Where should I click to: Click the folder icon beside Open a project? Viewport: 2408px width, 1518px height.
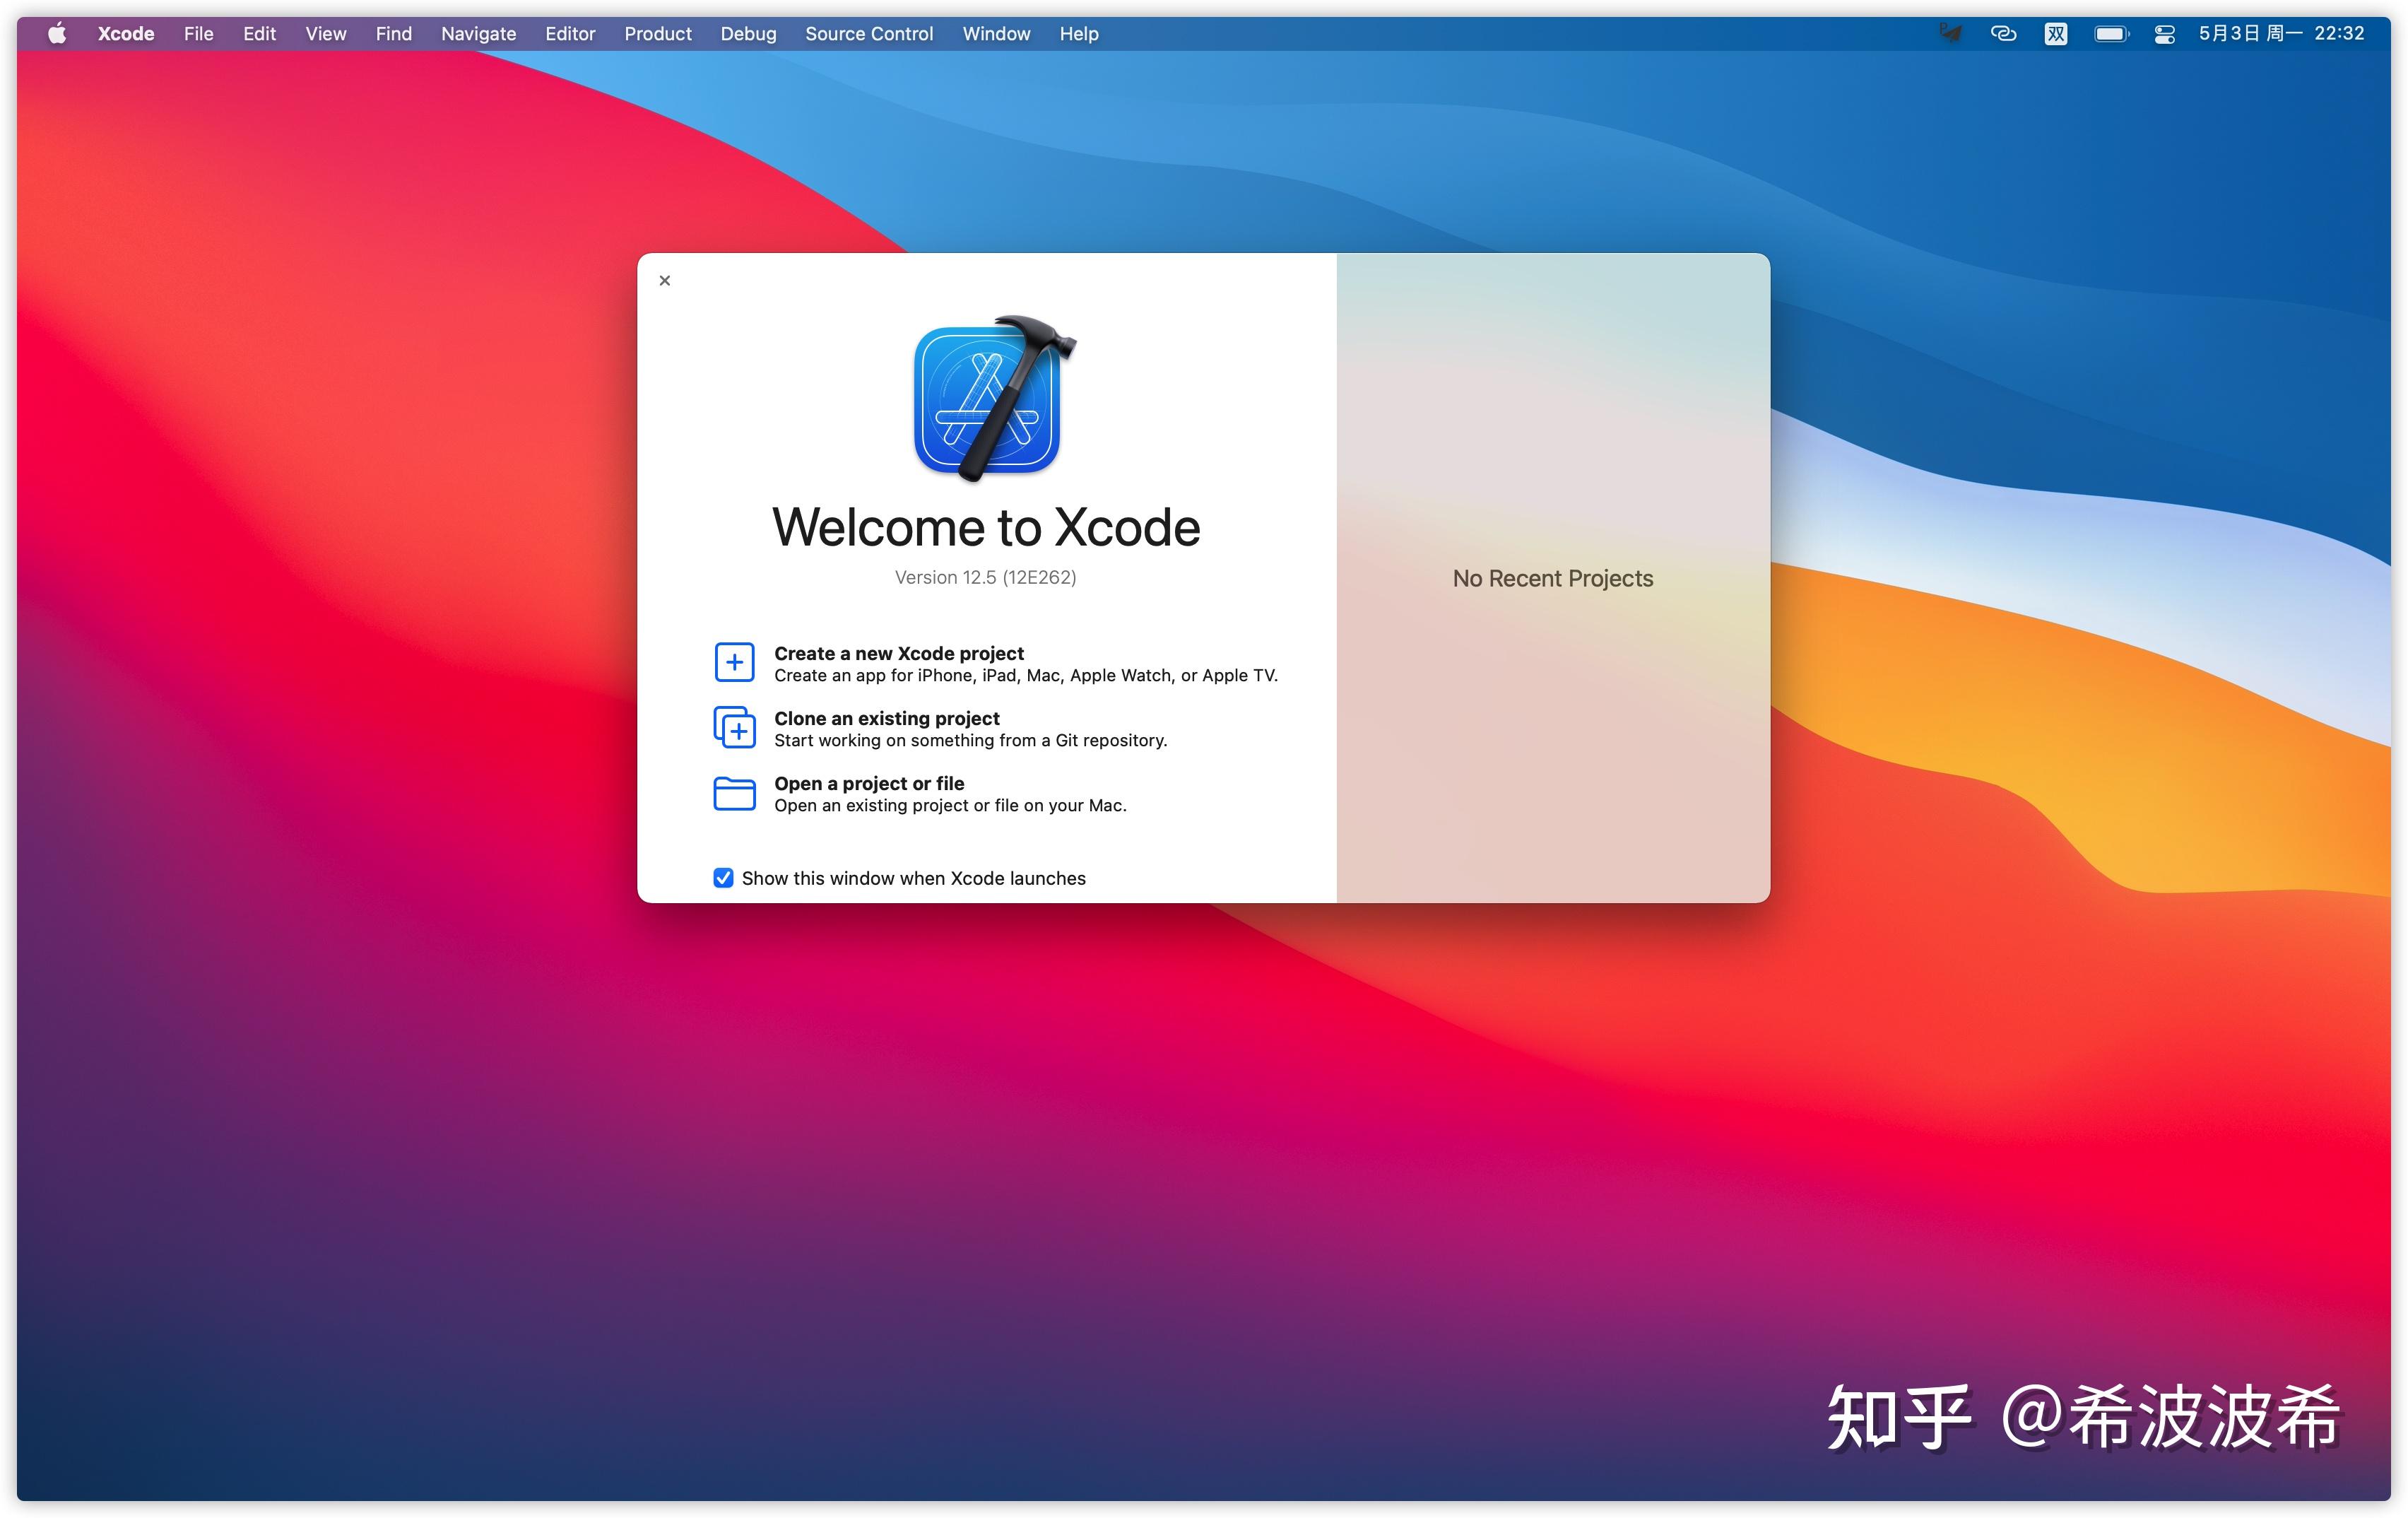coord(735,793)
